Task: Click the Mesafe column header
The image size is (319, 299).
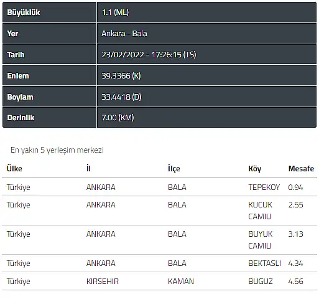Action: (x=301, y=169)
